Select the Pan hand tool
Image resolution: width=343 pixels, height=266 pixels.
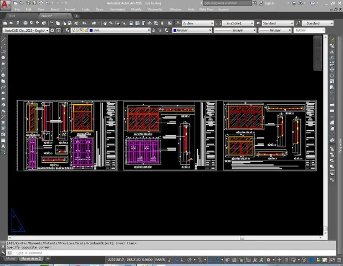(105, 23)
